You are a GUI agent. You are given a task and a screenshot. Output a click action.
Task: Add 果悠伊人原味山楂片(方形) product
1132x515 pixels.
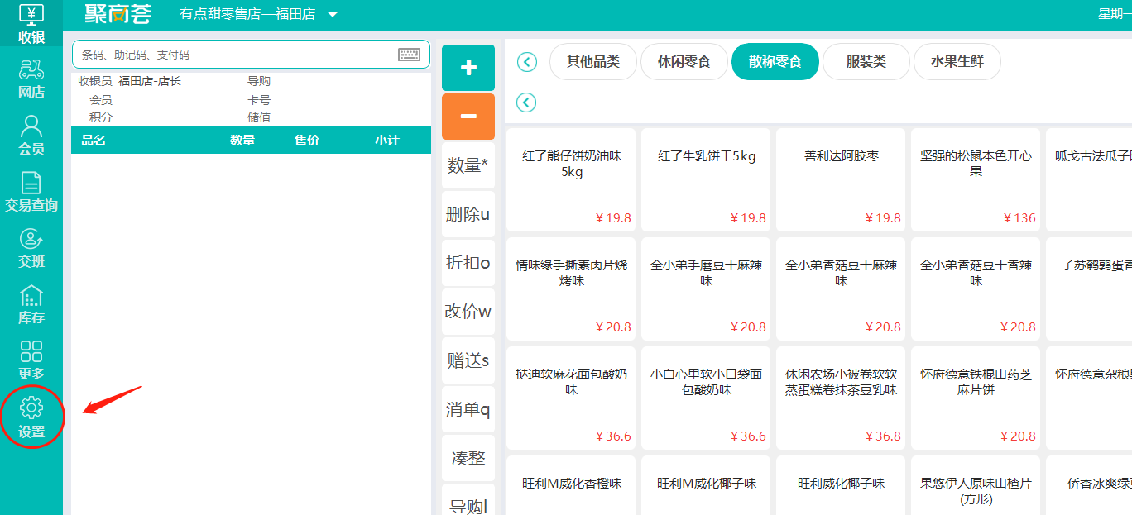[x=976, y=485]
